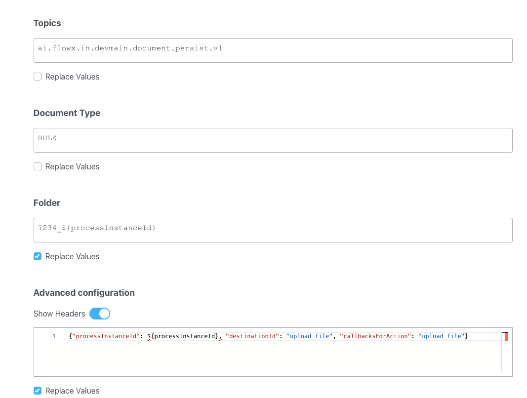527x398 pixels.
Task: Click the Folder heading
Action: tap(47, 202)
